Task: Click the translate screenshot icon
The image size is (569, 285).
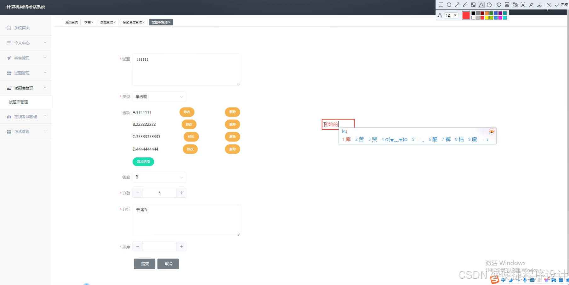Action: click(515, 5)
